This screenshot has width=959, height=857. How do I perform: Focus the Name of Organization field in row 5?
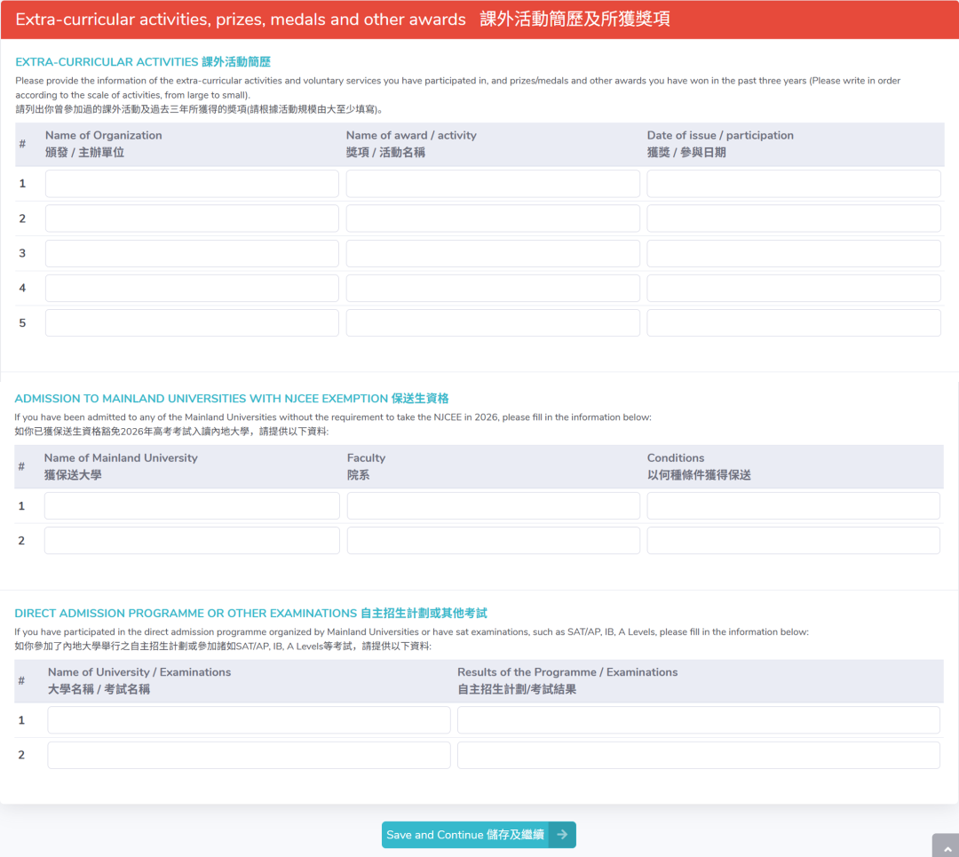(x=192, y=322)
